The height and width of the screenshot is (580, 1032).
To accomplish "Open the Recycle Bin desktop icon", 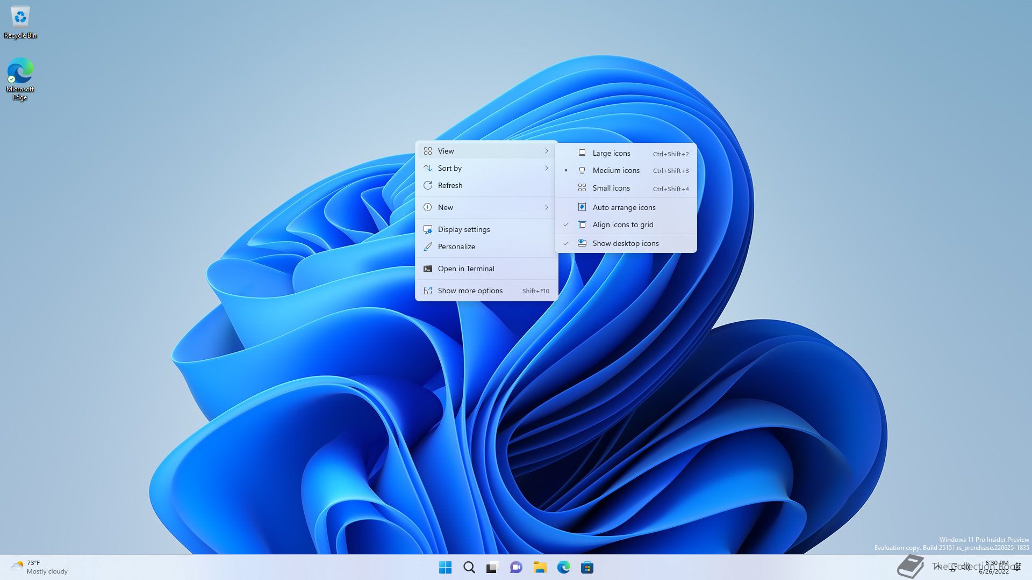I will pos(20,23).
